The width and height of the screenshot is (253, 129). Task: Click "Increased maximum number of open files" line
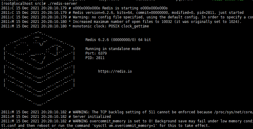pyautogui.click(x=121, y=22)
